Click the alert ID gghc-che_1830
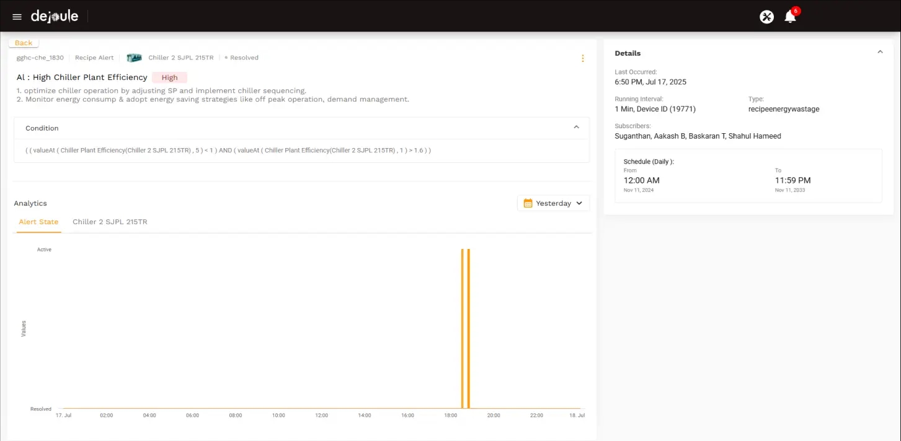The width and height of the screenshot is (901, 441). (40, 58)
